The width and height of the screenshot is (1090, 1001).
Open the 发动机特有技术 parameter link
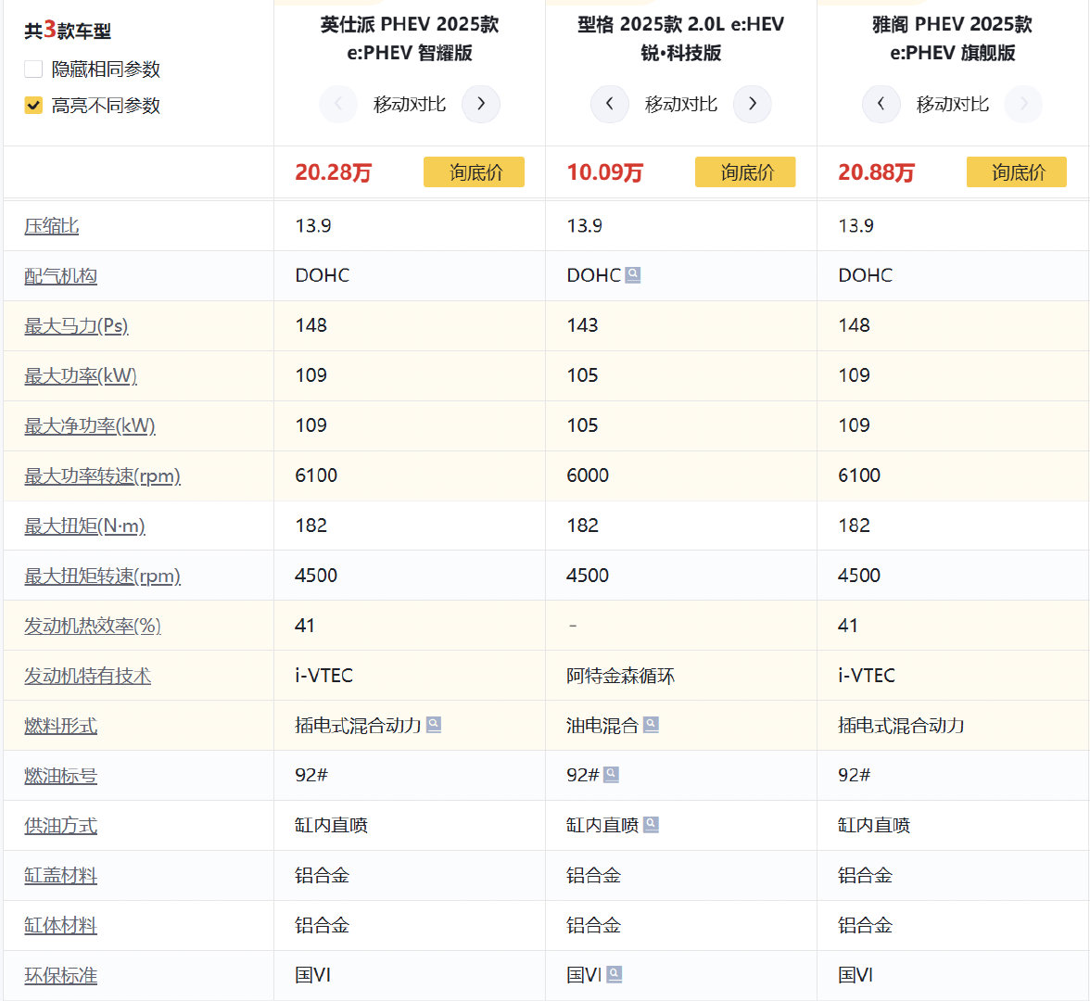coord(87,676)
